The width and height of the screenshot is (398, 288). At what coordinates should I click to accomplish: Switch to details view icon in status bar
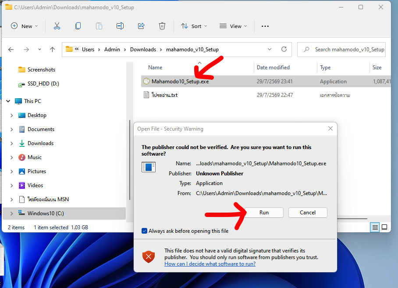coord(375,227)
